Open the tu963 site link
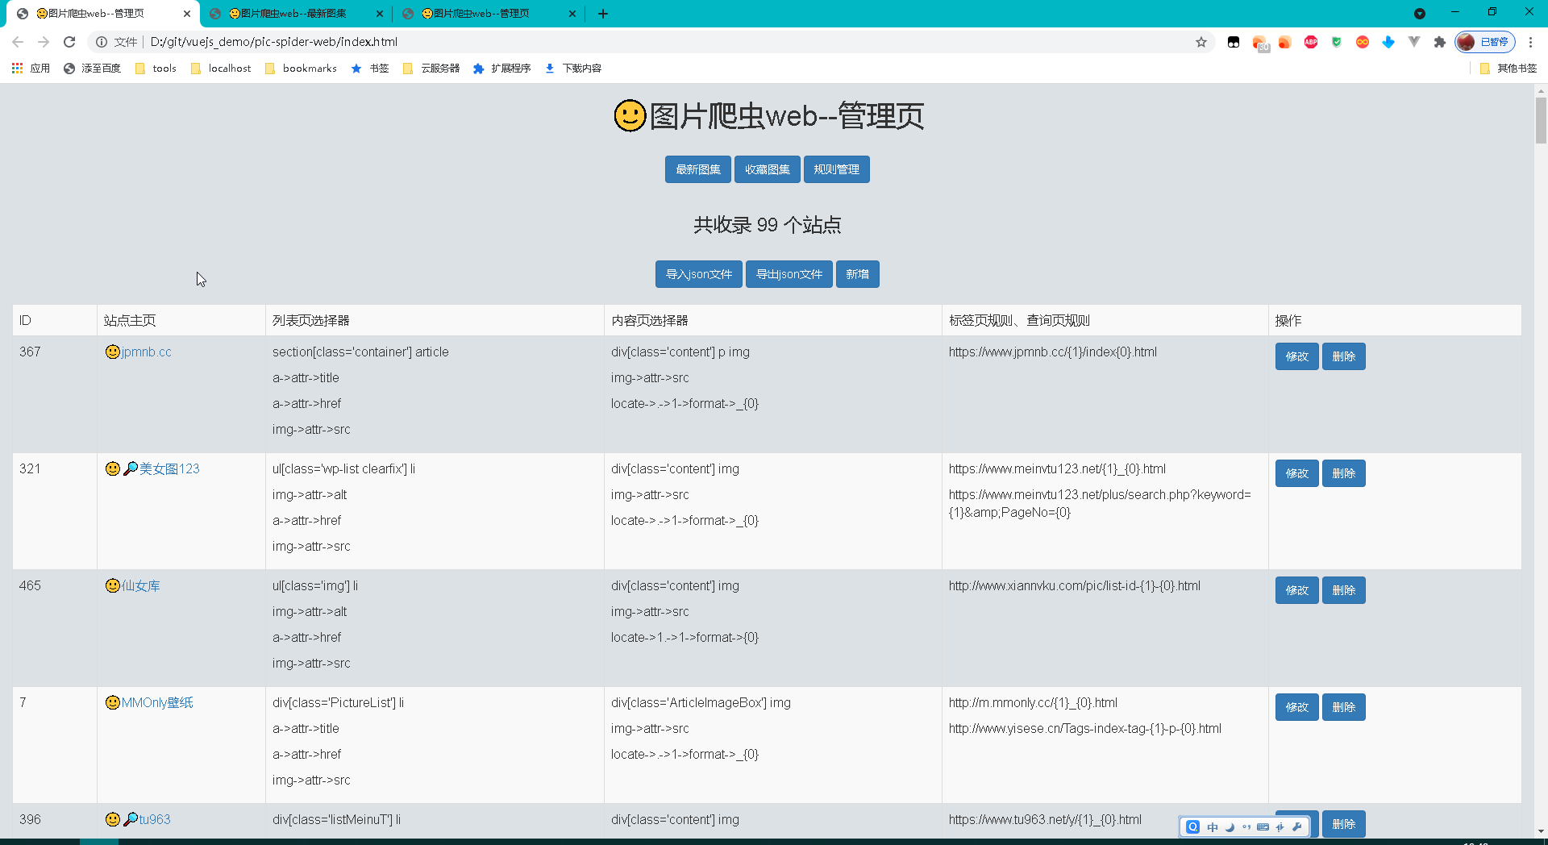 pyautogui.click(x=155, y=819)
